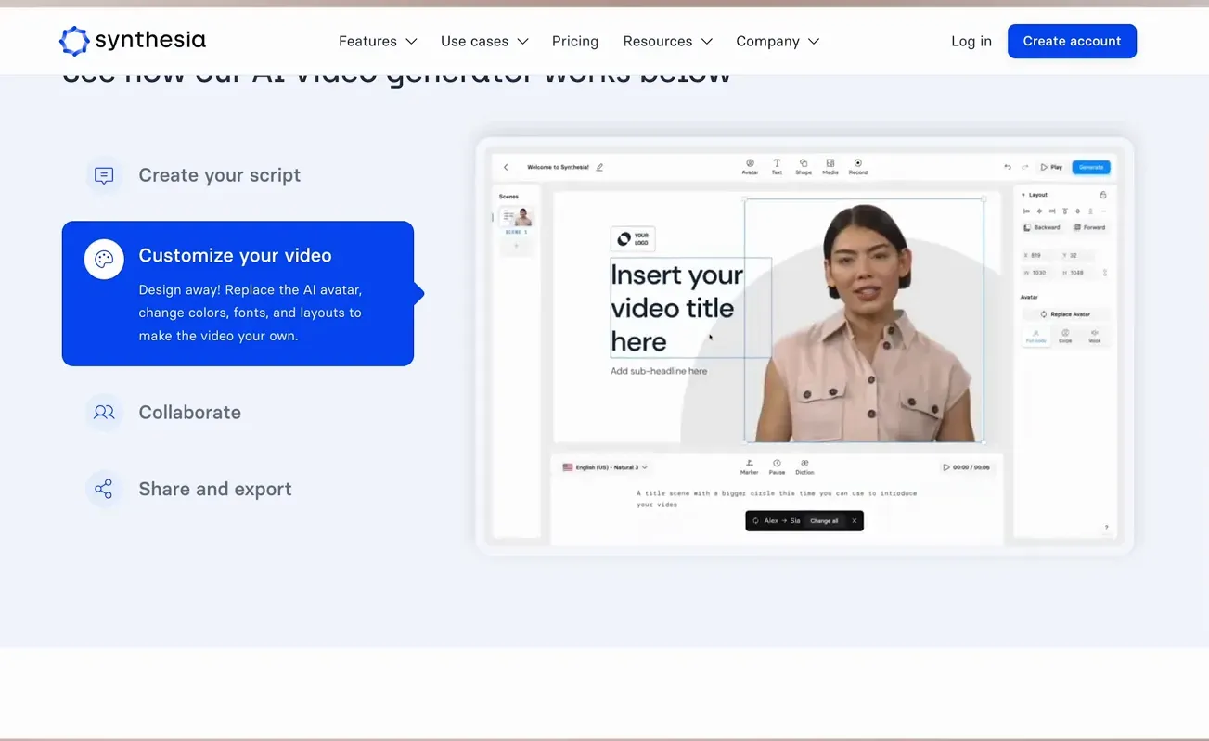Click the Pause icon in script panel
Viewport: 1209px width, 741px height.
[x=777, y=466]
